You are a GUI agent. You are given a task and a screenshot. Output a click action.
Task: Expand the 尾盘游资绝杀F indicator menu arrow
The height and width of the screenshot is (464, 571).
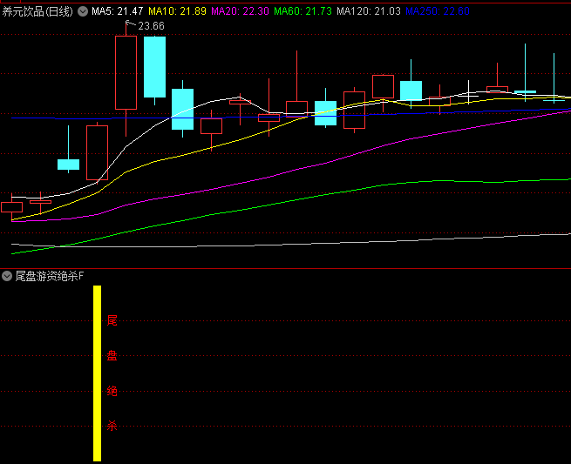(x=8, y=276)
